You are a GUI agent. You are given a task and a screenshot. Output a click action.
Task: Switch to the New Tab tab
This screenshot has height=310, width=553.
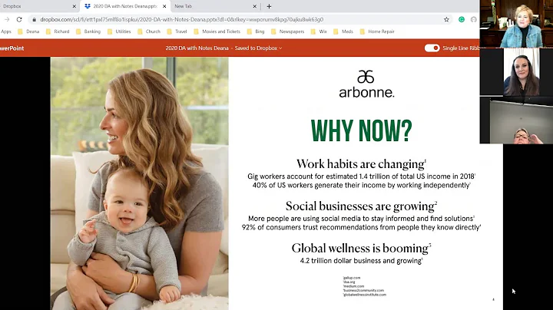coord(215,6)
